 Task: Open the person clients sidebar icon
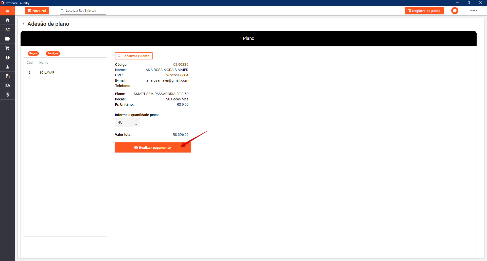(x=8, y=67)
